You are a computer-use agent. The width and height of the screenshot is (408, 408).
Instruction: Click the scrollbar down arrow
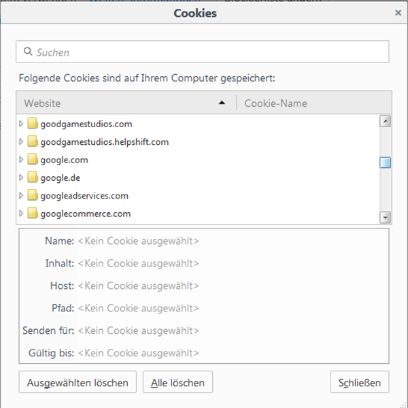tap(385, 218)
